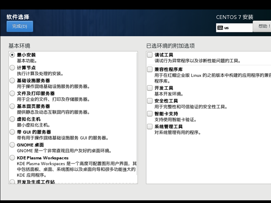This screenshot has height=203, width=271.
Task: Click 最小虚拟化主机。 description text
Action: pyautogui.click(x=33, y=125)
